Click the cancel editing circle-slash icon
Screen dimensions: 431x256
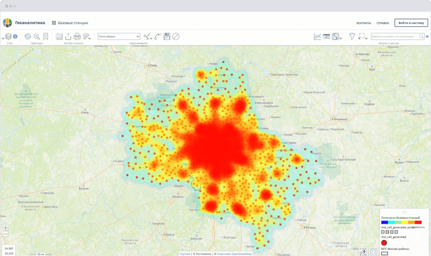pyautogui.click(x=176, y=36)
